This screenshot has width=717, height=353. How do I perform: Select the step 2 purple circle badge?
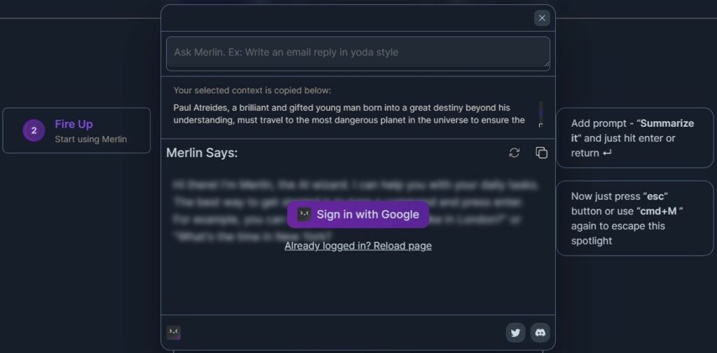pyautogui.click(x=34, y=130)
